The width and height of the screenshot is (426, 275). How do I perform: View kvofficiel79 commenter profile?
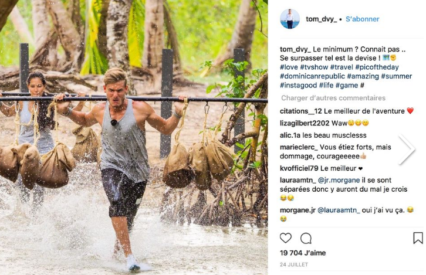[299, 168]
